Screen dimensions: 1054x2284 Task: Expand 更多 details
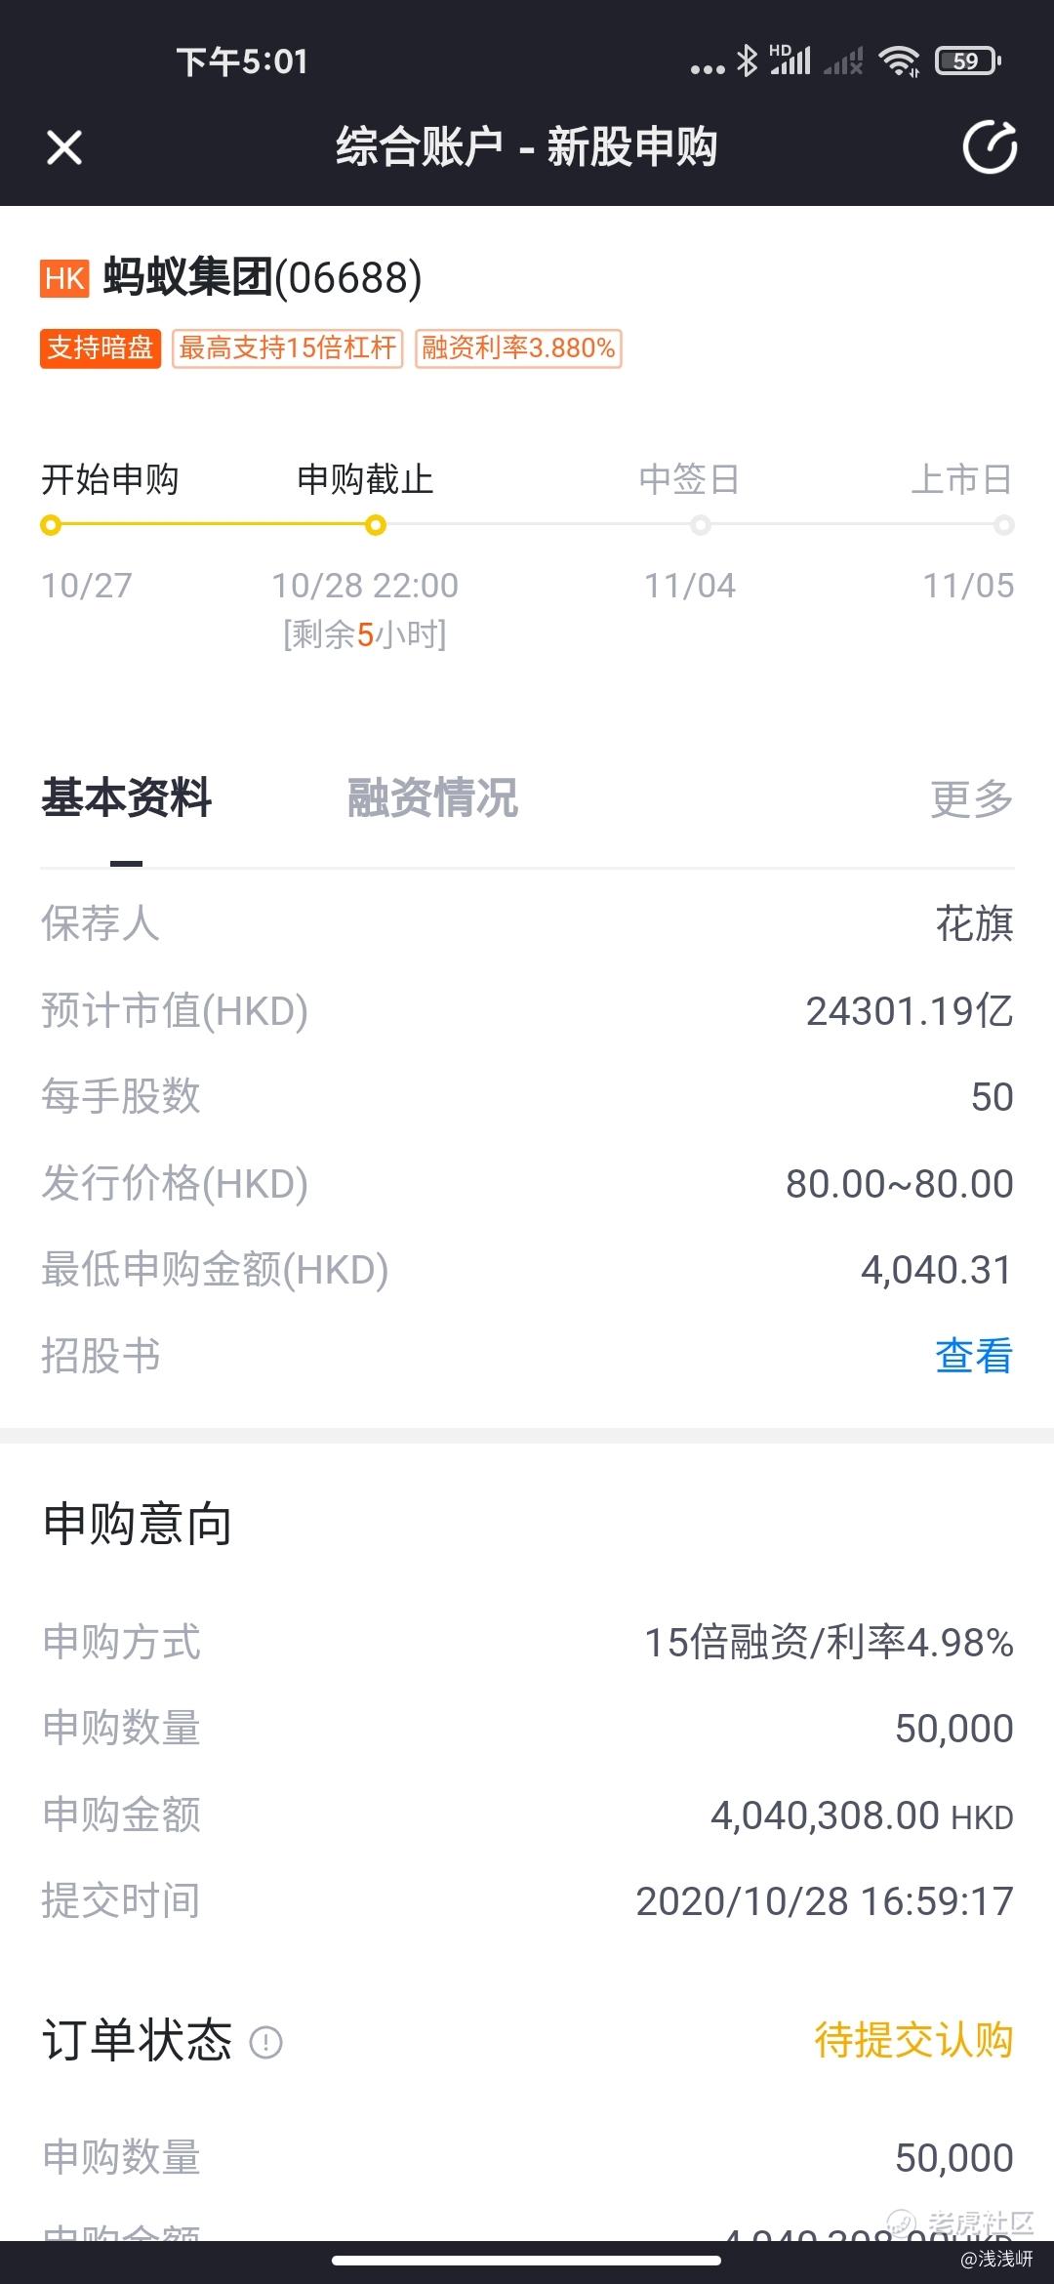[972, 798]
